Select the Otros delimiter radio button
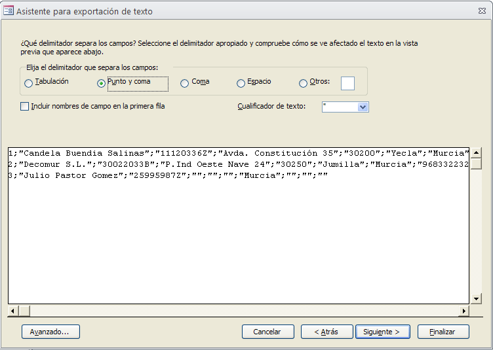The width and height of the screenshot is (493, 350). [x=303, y=83]
